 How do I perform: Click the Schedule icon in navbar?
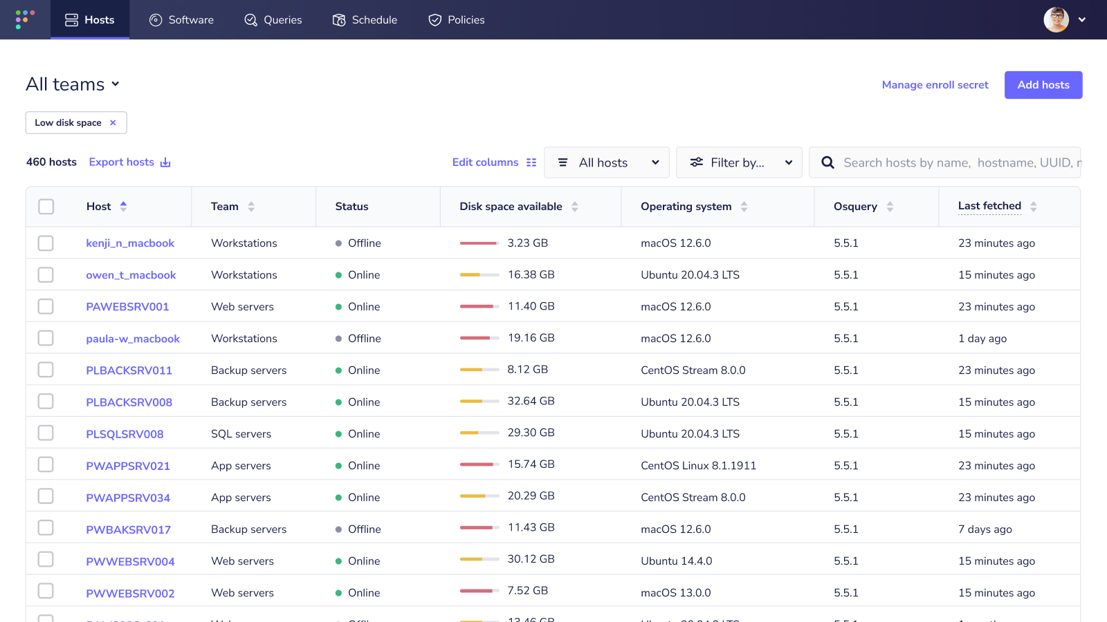click(x=339, y=20)
